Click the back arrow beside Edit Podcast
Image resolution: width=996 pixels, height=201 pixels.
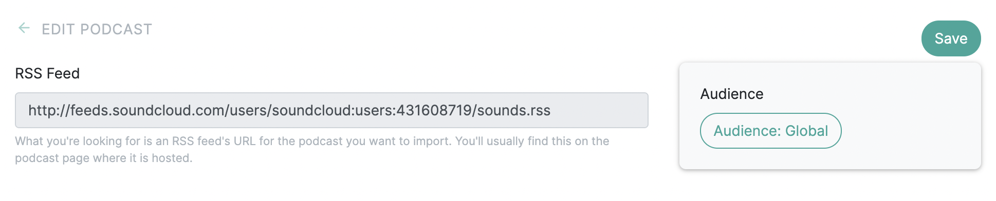tap(24, 28)
